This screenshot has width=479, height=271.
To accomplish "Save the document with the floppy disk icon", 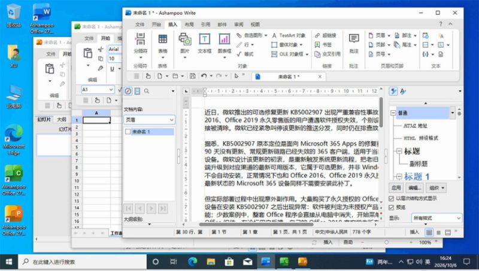I will pyautogui.click(x=192, y=76).
